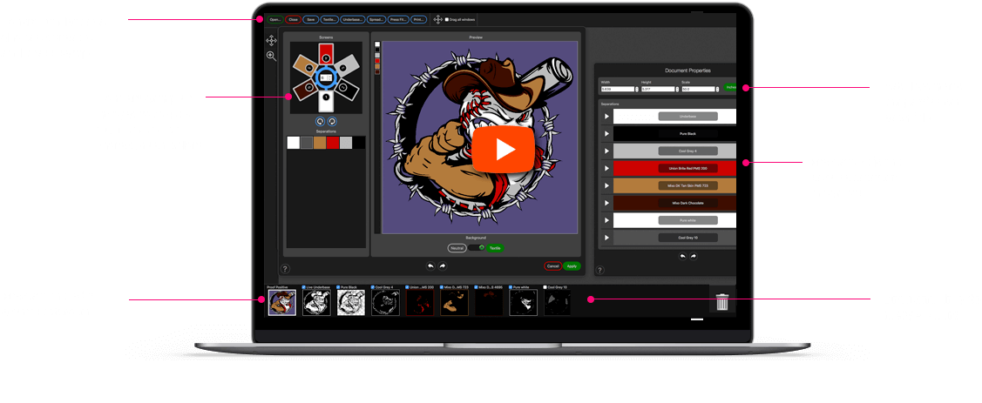Click the Save toolbar button
Image resolution: width=982 pixels, height=403 pixels.
point(310,19)
